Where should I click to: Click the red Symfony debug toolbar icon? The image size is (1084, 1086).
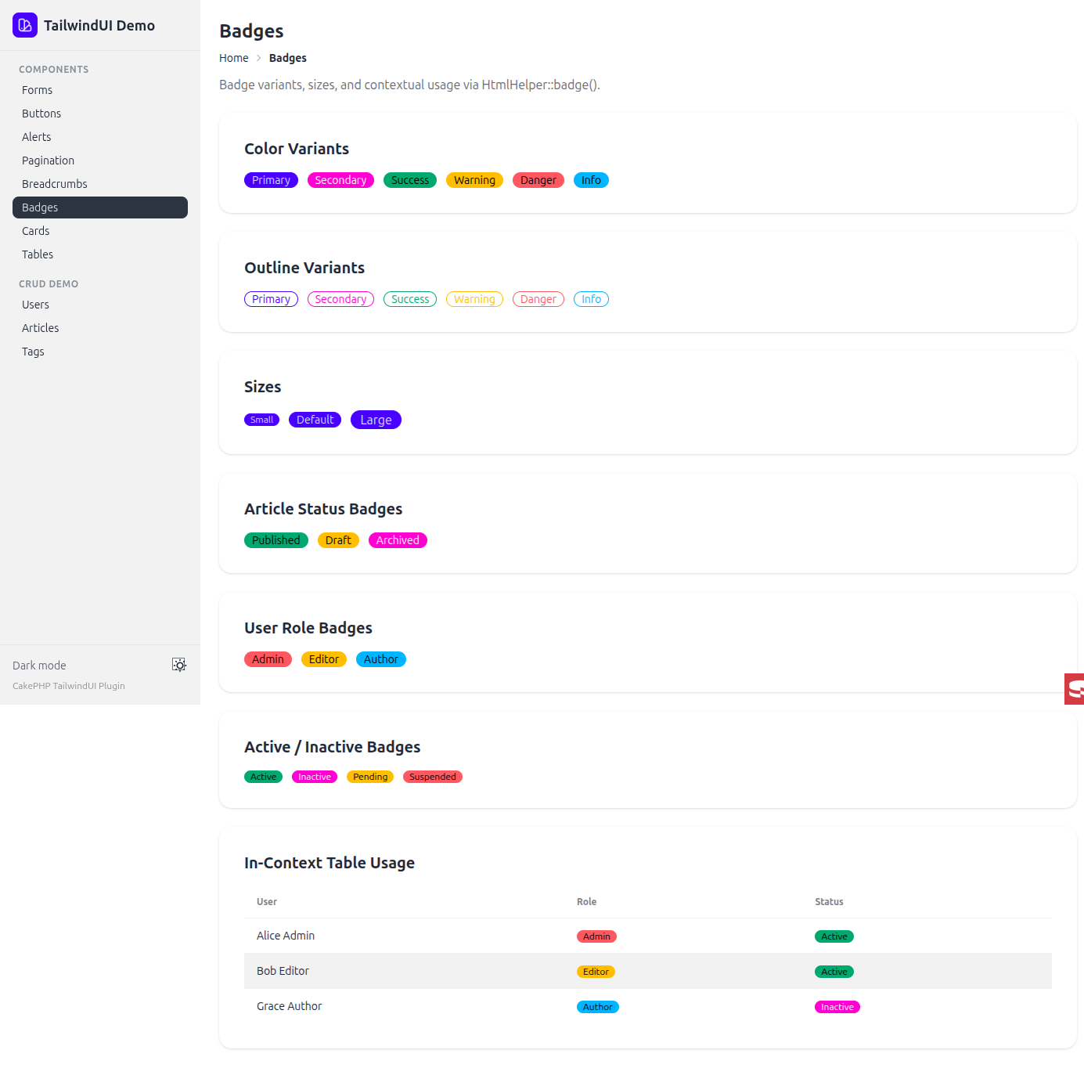[1075, 689]
